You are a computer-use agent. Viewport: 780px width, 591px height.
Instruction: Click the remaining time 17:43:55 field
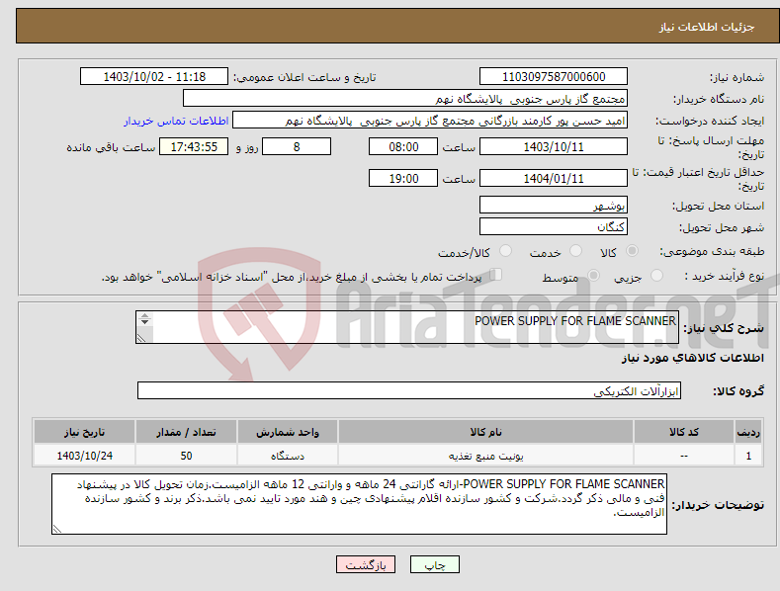(x=194, y=146)
